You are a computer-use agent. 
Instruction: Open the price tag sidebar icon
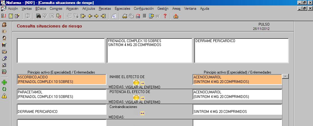[4, 31]
